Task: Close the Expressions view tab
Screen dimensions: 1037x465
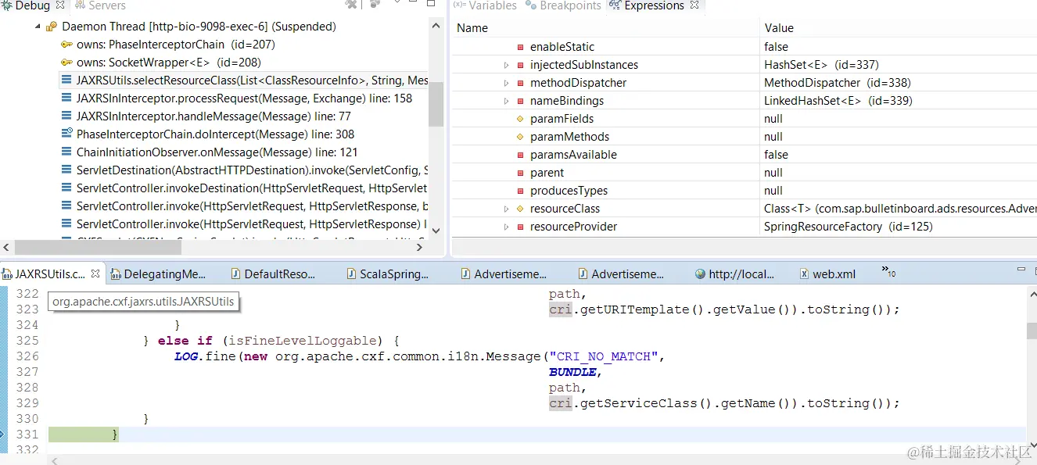Action: (694, 5)
